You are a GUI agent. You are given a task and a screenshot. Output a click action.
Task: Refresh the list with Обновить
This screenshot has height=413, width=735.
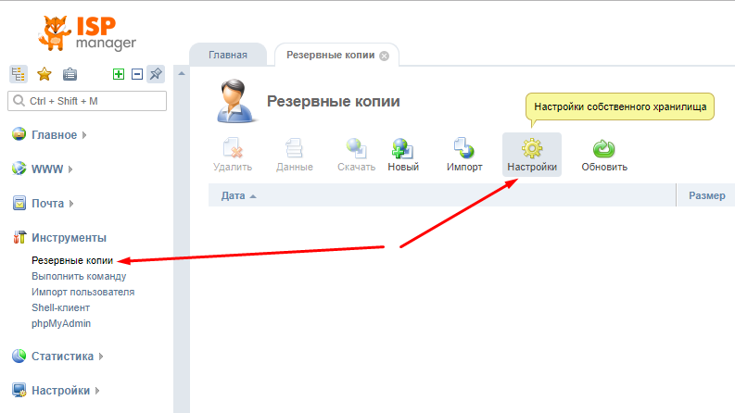pos(604,155)
